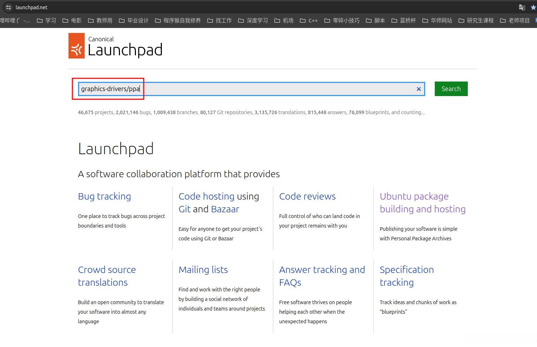Open the Crowd source translations link
This screenshot has height=347, width=537.
pyautogui.click(x=107, y=276)
